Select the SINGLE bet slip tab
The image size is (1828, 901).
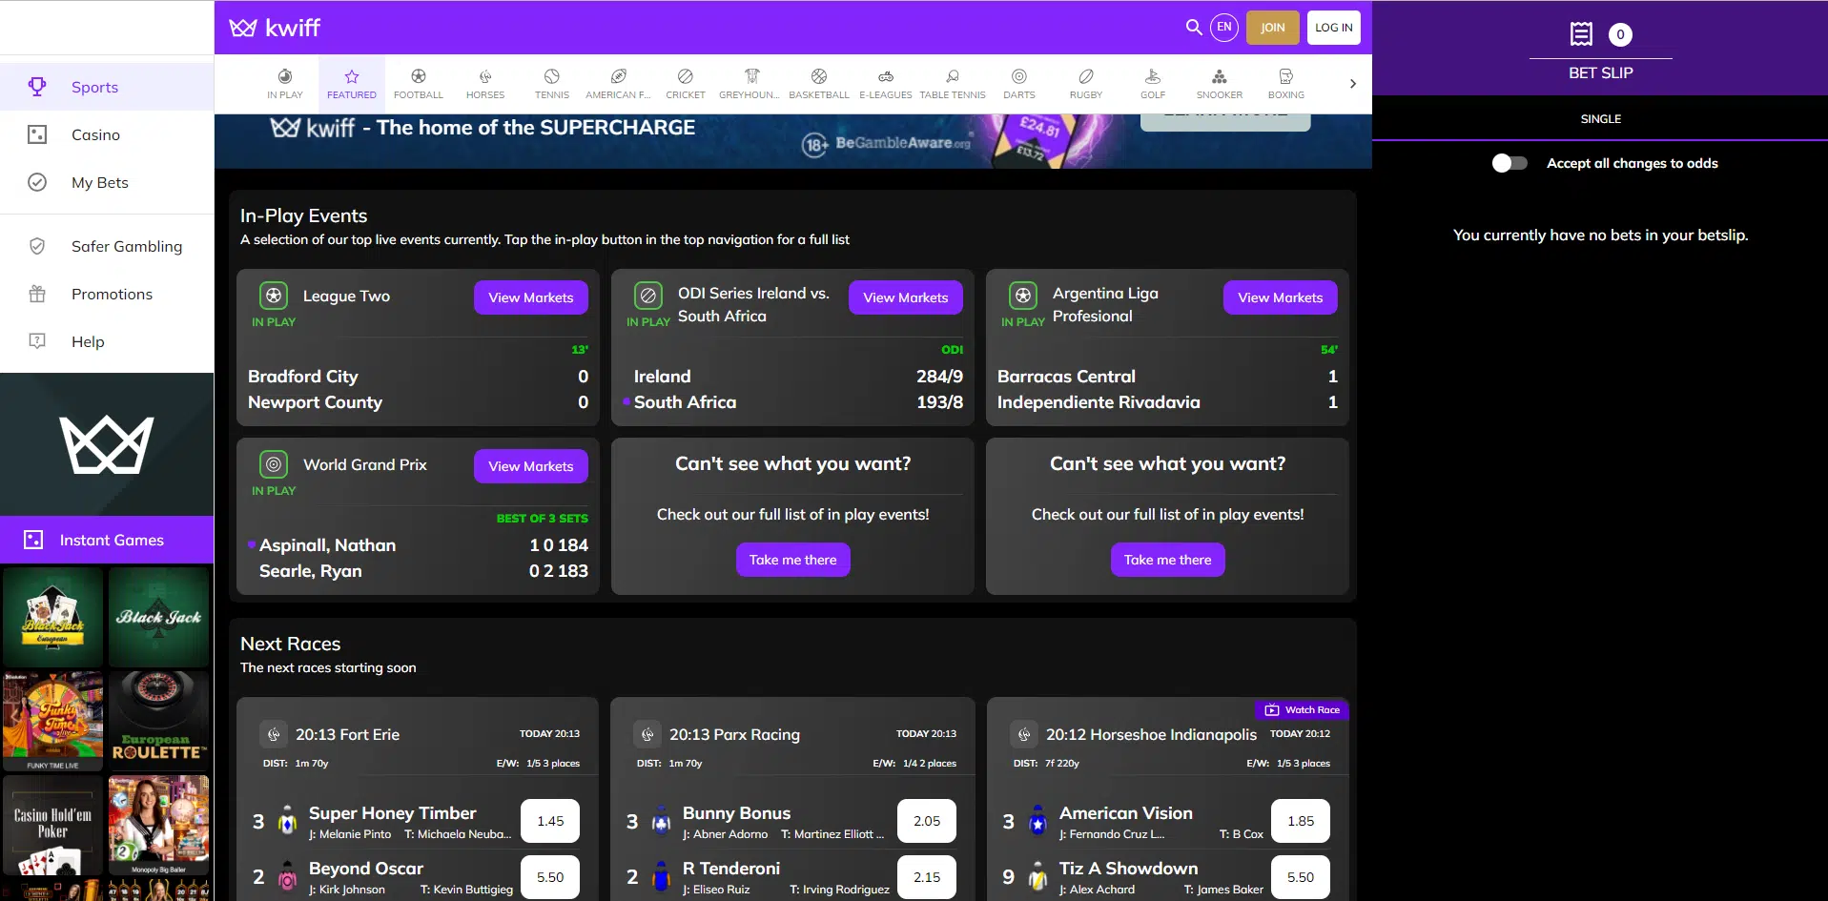tap(1600, 119)
